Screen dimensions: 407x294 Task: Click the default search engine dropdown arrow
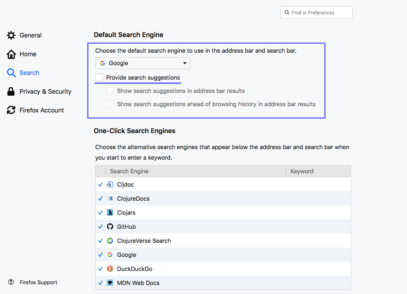[185, 63]
